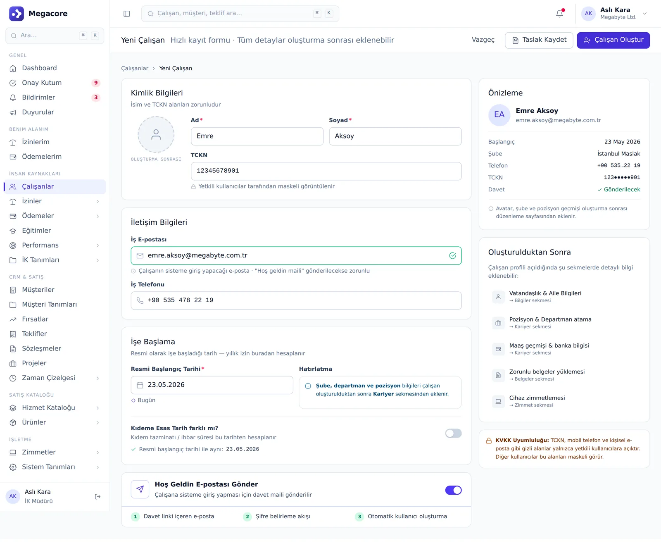The image size is (661, 543).
Task: Click the top search bar for çalışan, müşteri
Action: pyautogui.click(x=240, y=14)
